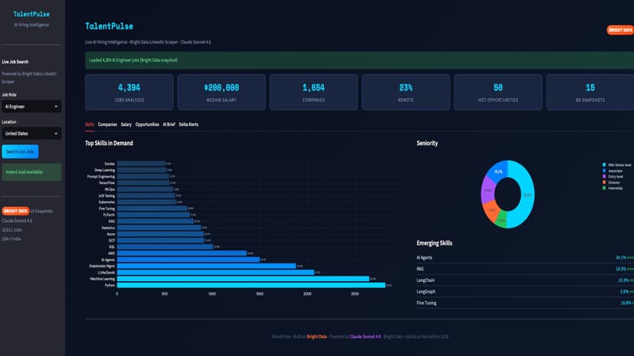Viewport: 634px width, 356px height.
Task: Click the Bright Data badge in the sidebar
Action: coord(15,211)
